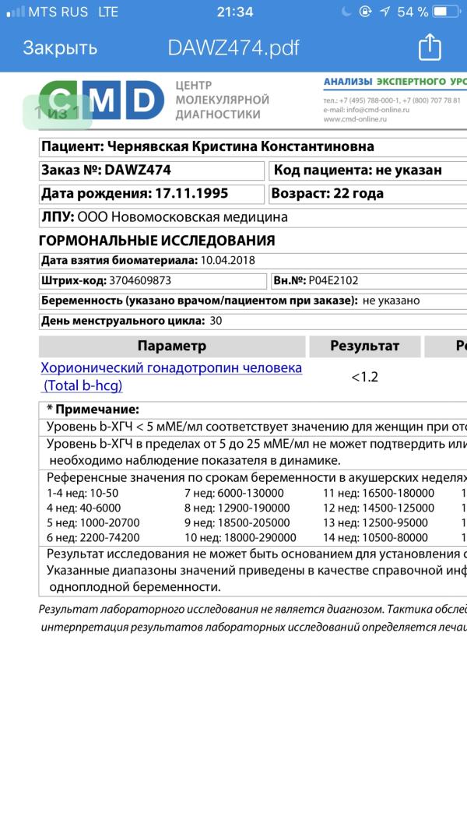Screen dimensions: 467x830
Task: Select reference '14 нед: 10500-80000'
Action: click(375, 538)
